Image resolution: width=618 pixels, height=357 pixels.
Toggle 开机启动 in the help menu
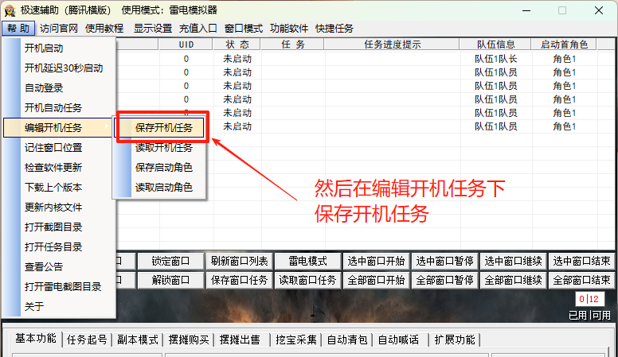coord(44,49)
